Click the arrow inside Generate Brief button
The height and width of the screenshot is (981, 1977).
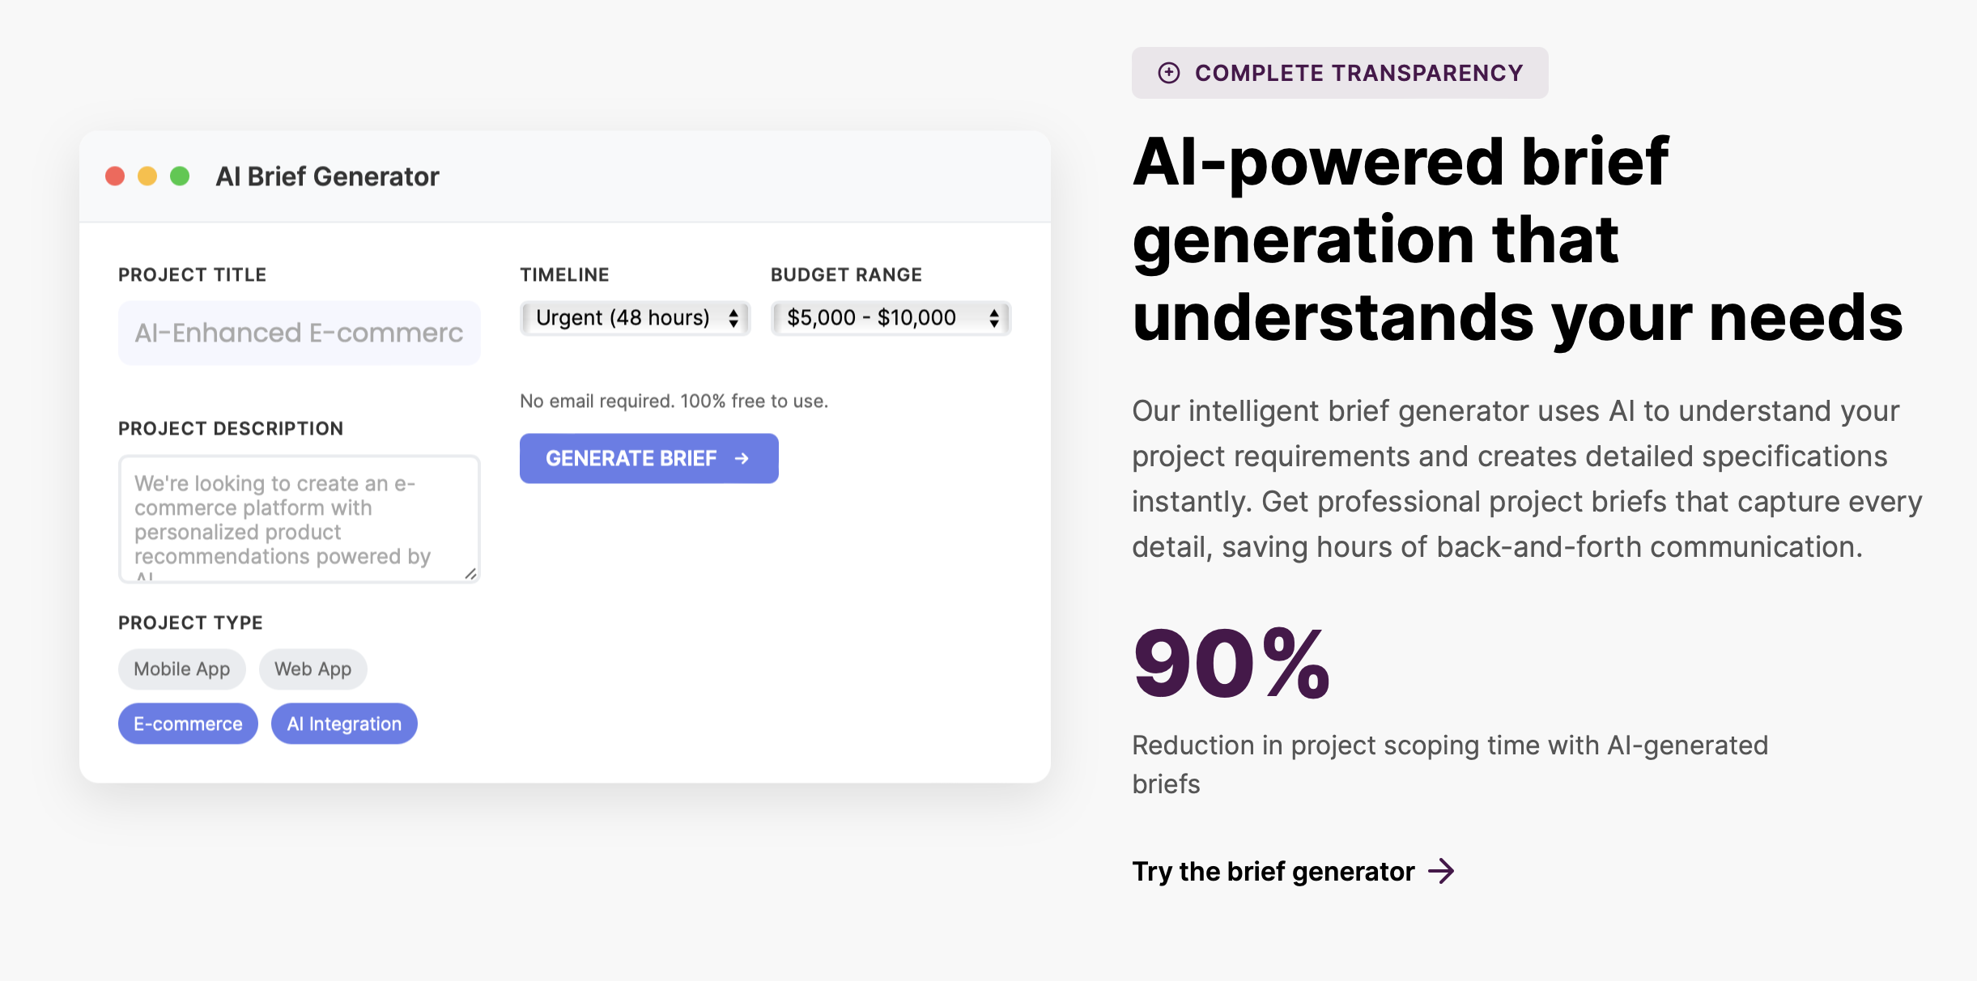(742, 458)
